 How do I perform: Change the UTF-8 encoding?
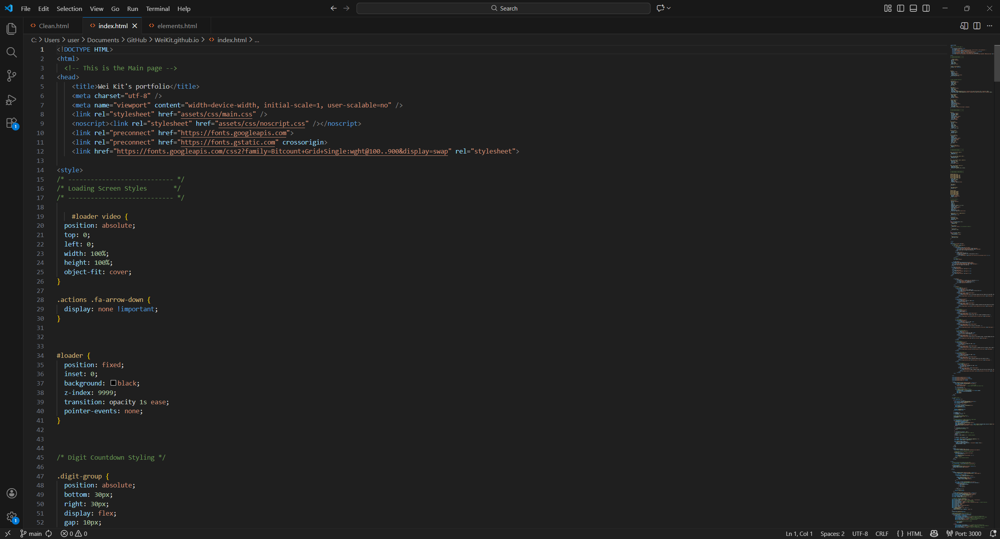[x=860, y=534]
